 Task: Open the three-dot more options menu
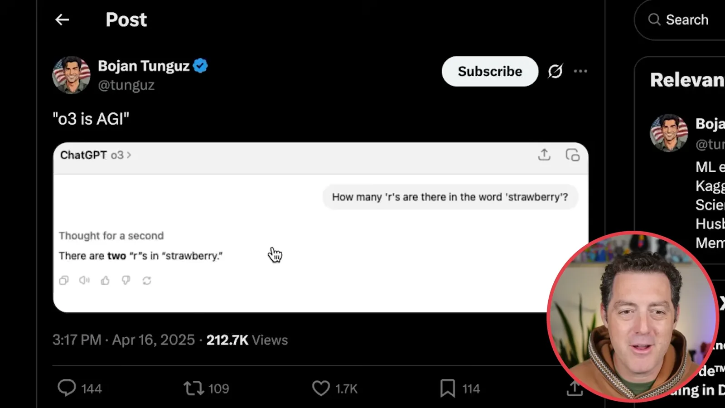[580, 71]
